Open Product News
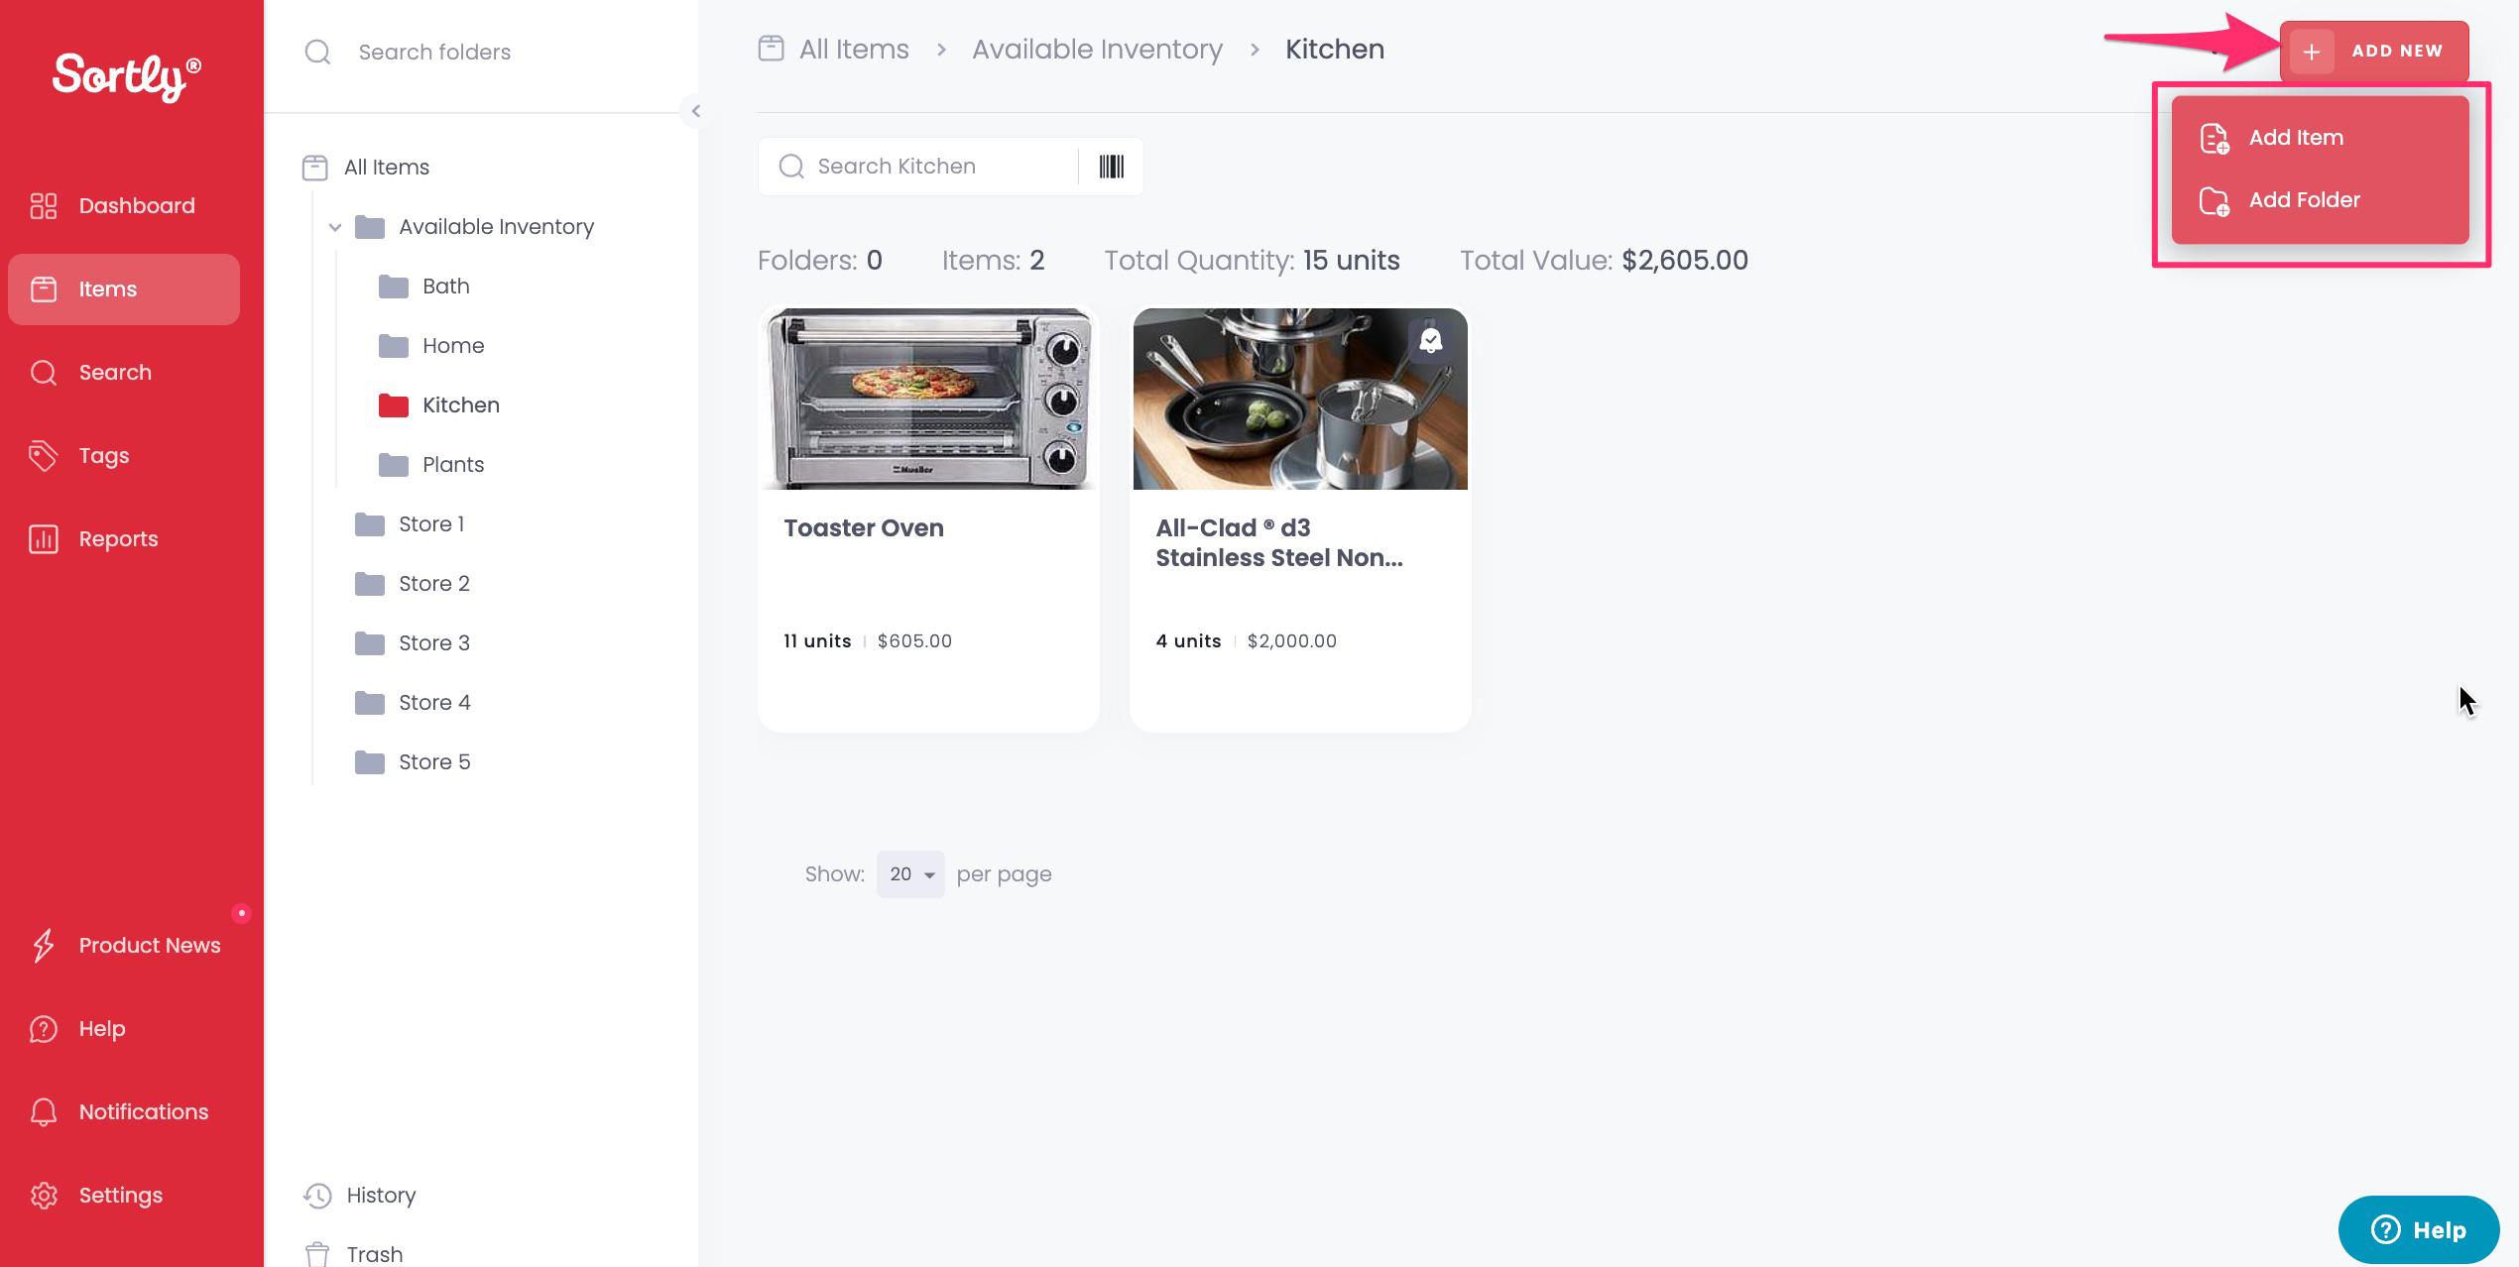This screenshot has width=2519, height=1267. (150, 945)
